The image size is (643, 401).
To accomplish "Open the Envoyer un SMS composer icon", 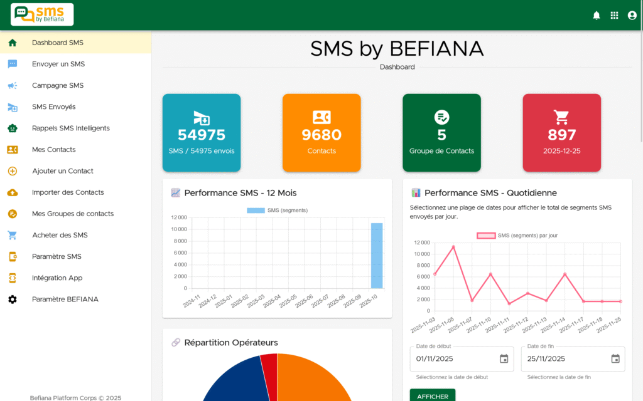I will click(14, 64).
